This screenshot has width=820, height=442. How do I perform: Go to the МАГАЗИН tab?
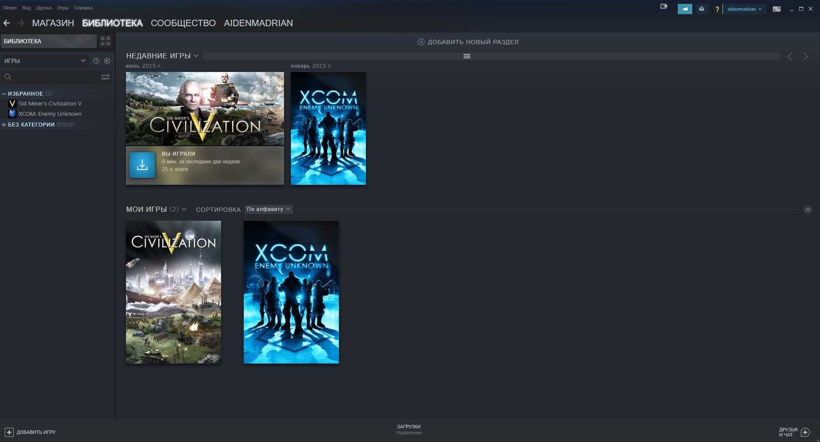pyautogui.click(x=53, y=23)
